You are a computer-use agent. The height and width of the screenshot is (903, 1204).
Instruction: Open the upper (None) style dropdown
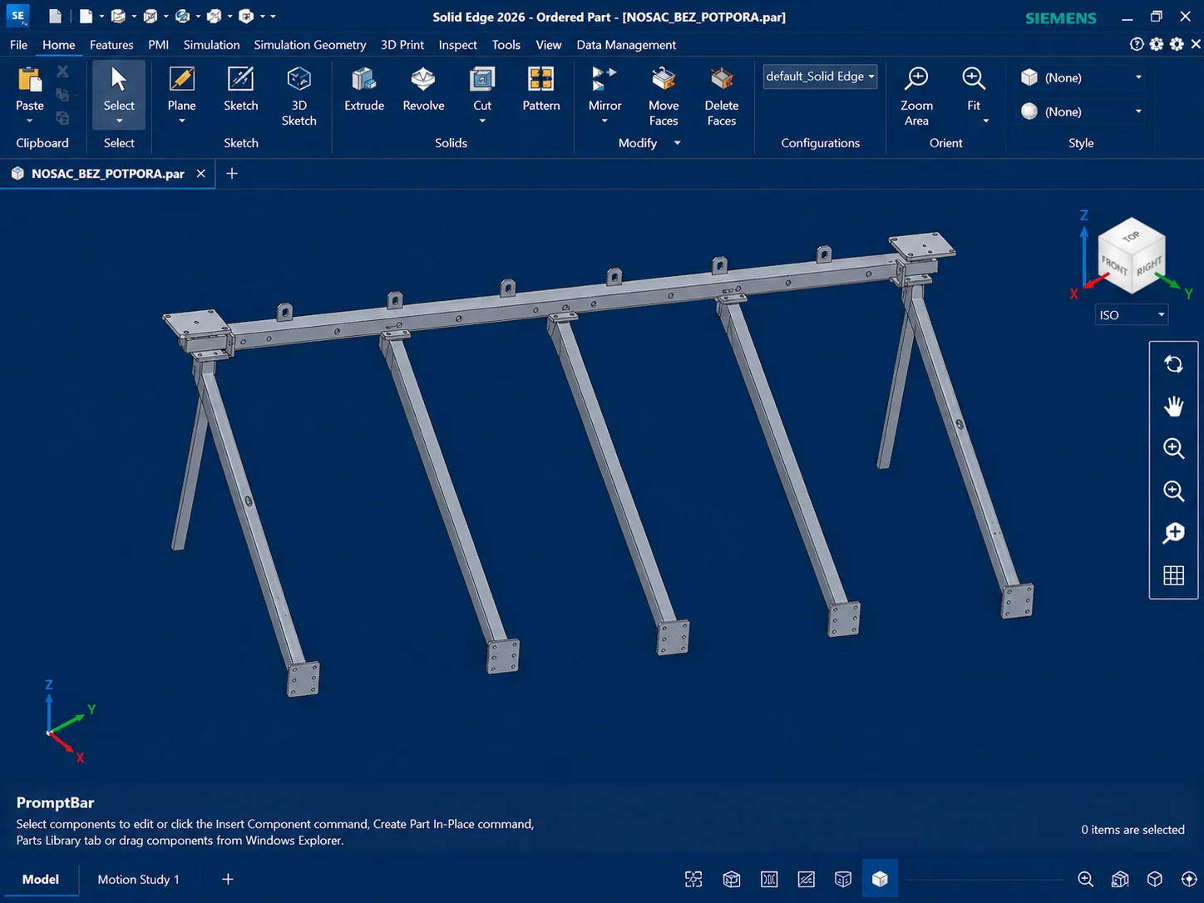[1081, 77]
